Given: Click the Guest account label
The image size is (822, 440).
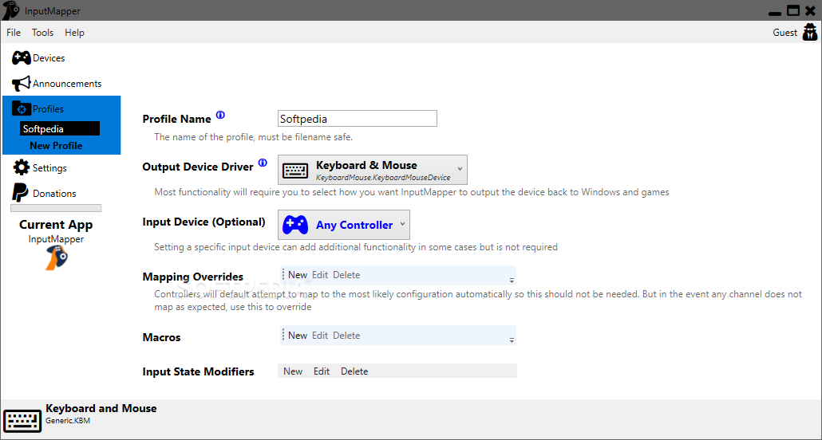Looking at the screenshot, I should pos(784,33).
